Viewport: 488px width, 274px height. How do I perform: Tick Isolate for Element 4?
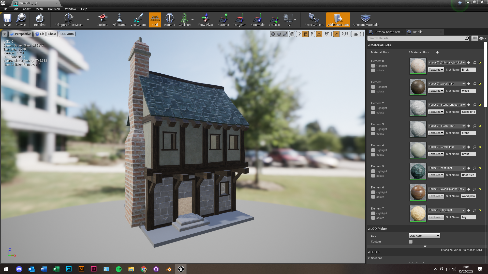373,155
